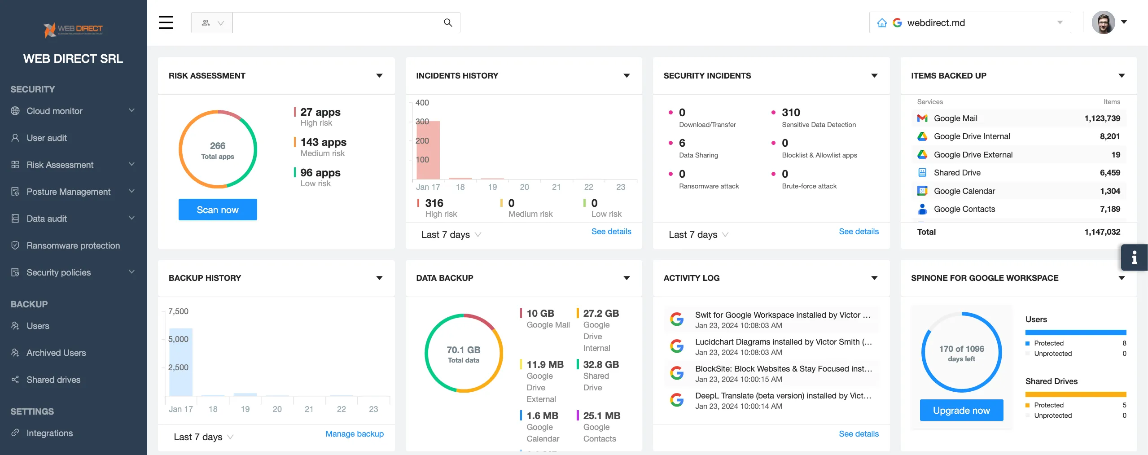Select the Shared drives sidebar icon
The width and height of the screenshot is (1148, 455).
15,380
